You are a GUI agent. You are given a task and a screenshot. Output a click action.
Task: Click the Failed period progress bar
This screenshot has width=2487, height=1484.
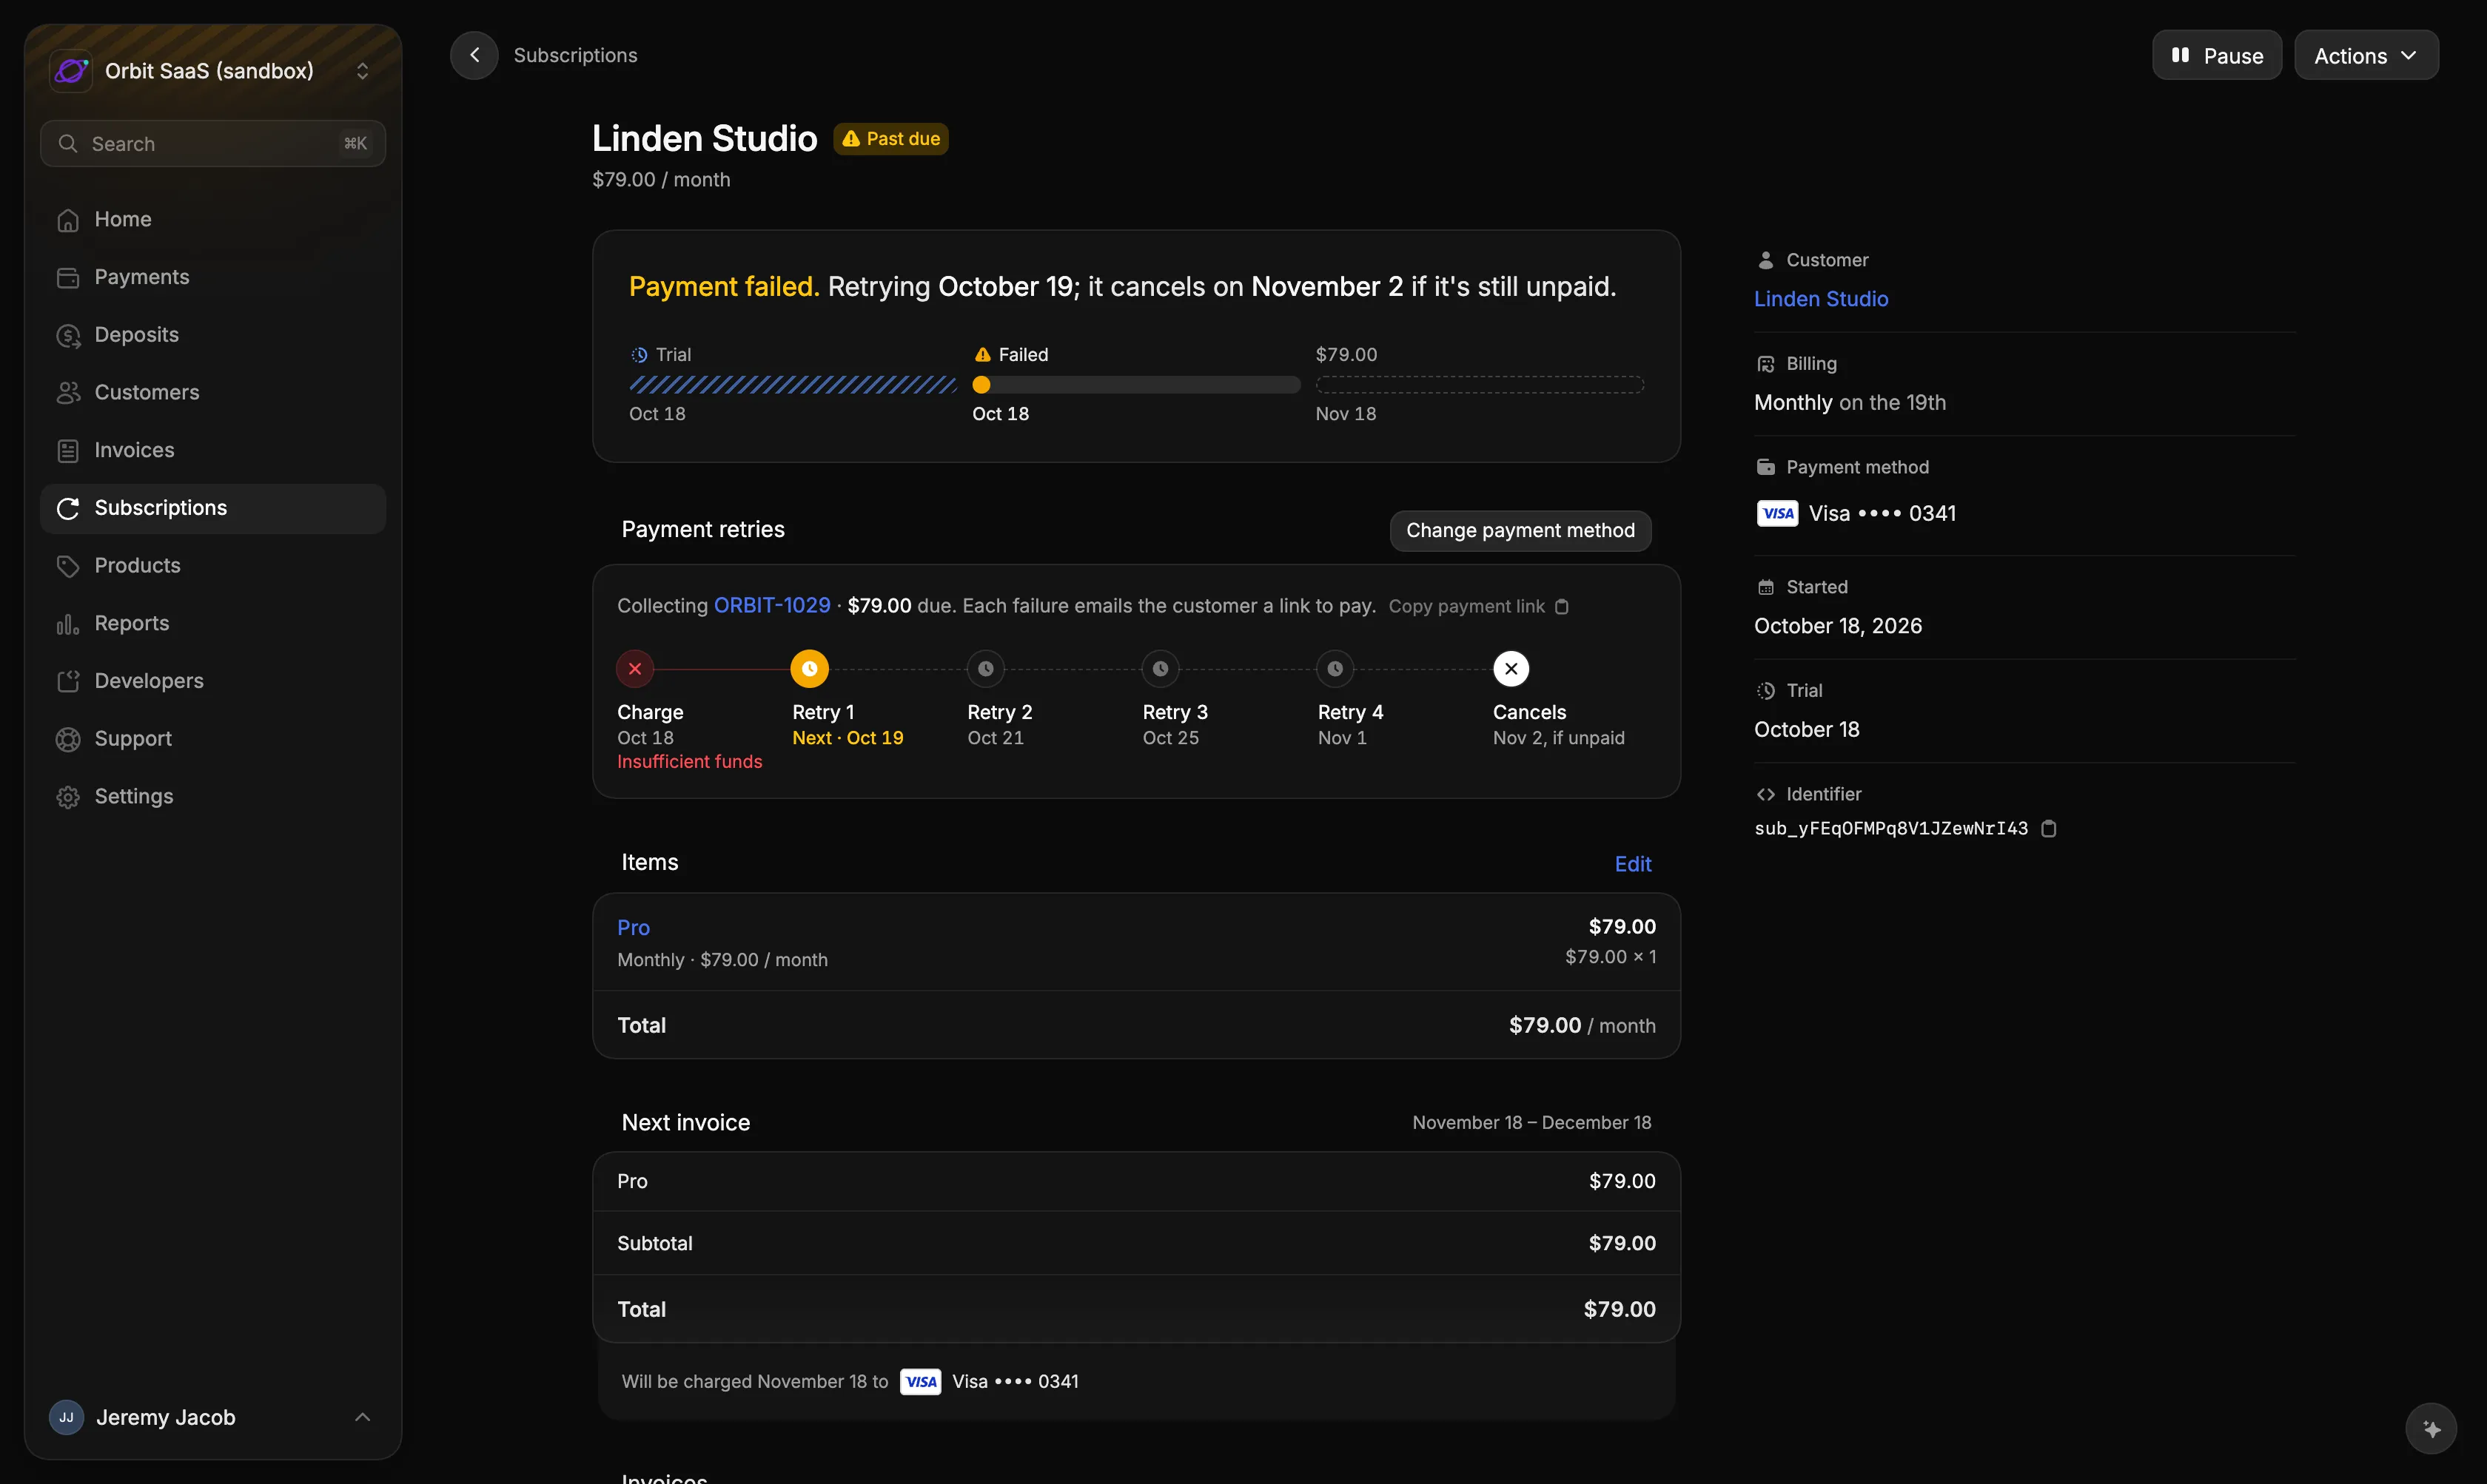pyautogui.click(x=1136, y=385)
